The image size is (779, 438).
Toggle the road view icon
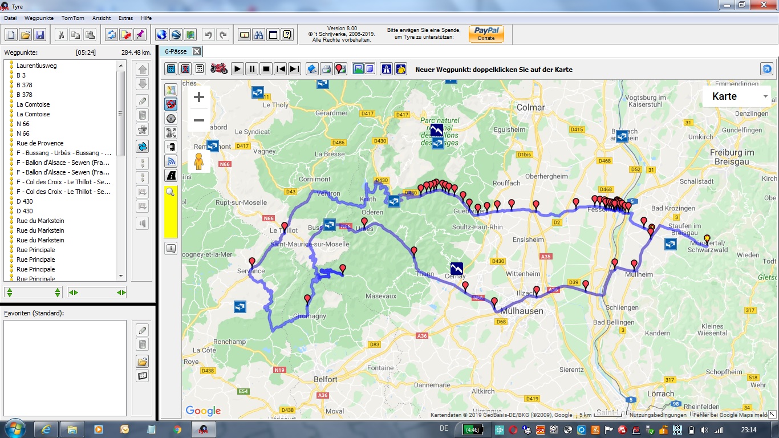coord(171,175)
